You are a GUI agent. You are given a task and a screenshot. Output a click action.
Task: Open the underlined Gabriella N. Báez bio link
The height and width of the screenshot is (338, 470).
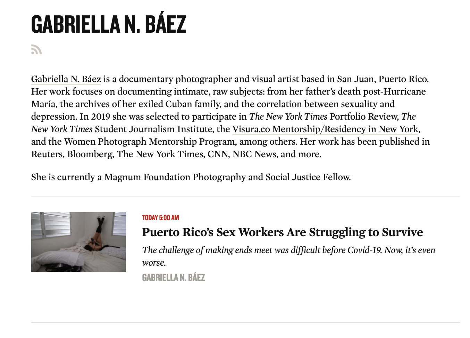point(66,79)
